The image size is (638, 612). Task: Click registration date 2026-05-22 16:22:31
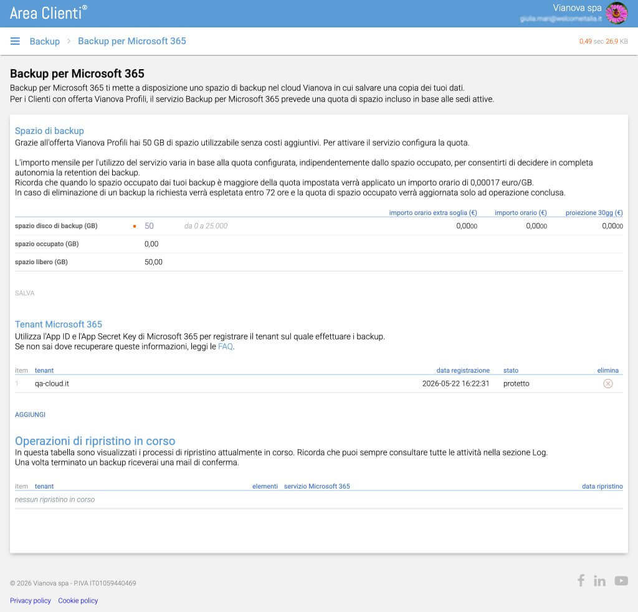click(455, 384)
